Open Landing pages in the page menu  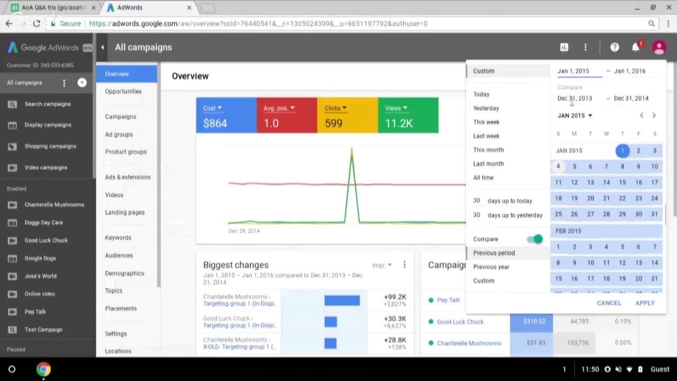tap(125, 212)
